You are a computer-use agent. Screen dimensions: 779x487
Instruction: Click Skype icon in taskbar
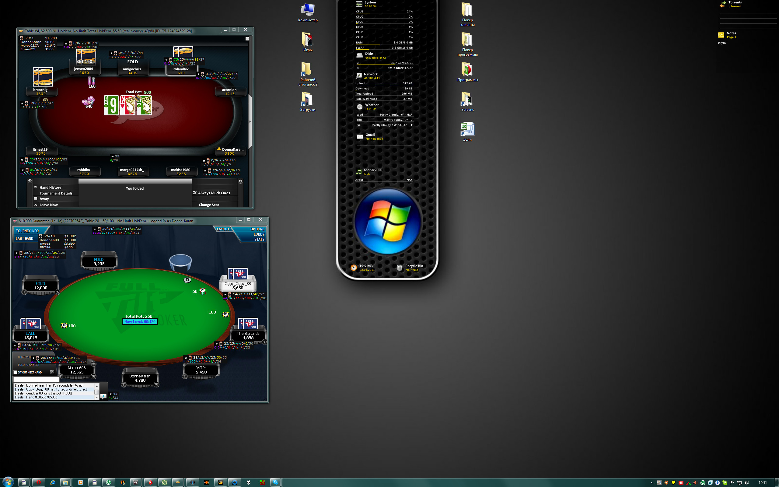275,482
